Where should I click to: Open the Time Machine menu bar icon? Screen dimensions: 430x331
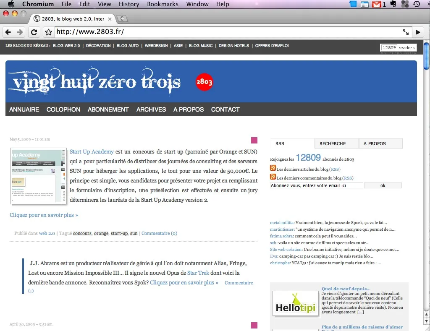point(417,4)
